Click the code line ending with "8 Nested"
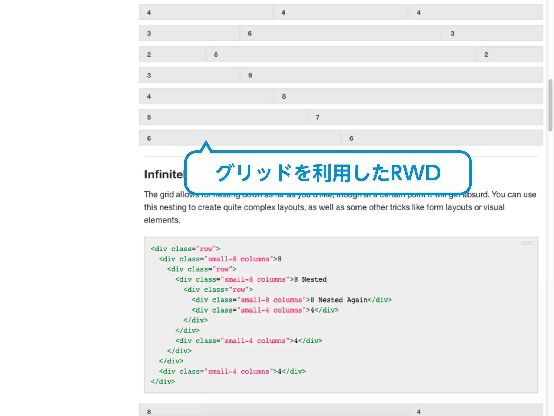Image resolution: width=554 pixels, height=416 pixels. pos(251,279)
